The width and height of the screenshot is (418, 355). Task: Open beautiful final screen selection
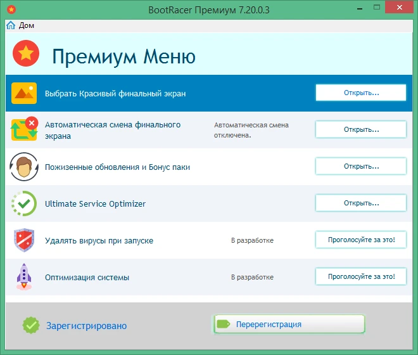[x=361, y=93]
